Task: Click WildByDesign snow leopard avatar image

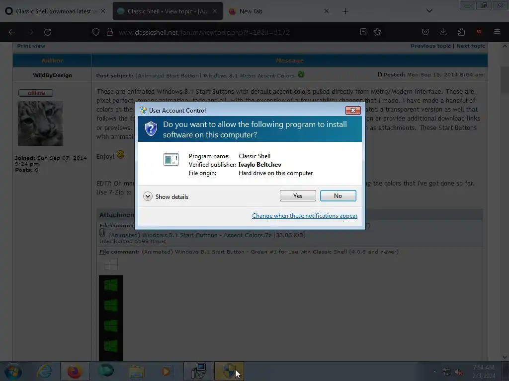Action: [x=40, y=124]
